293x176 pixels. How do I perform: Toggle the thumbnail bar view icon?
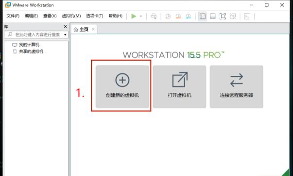(212, 16)
